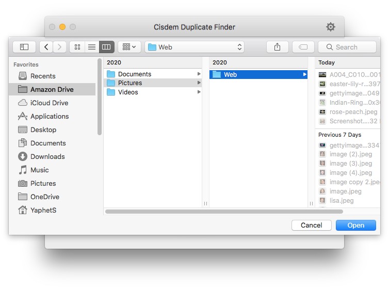Click the Share icon in toolbar
The height and width of the screenshot is (290, 389).
(278, 47)
